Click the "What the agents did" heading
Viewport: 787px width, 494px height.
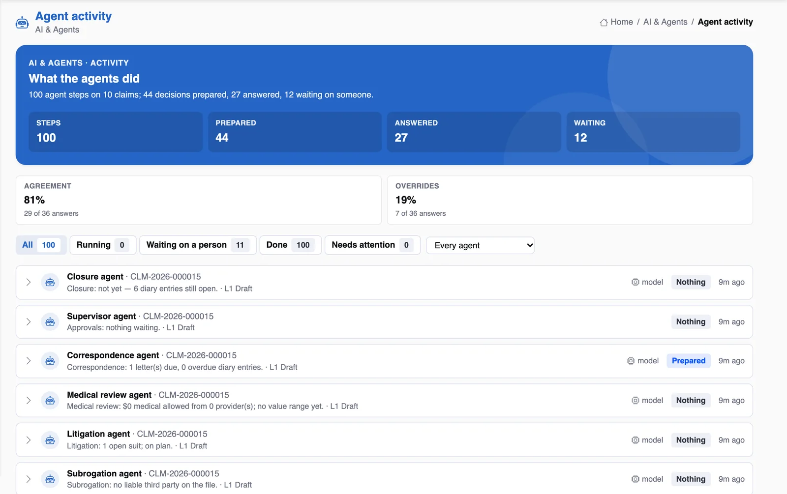coord(84,79)
